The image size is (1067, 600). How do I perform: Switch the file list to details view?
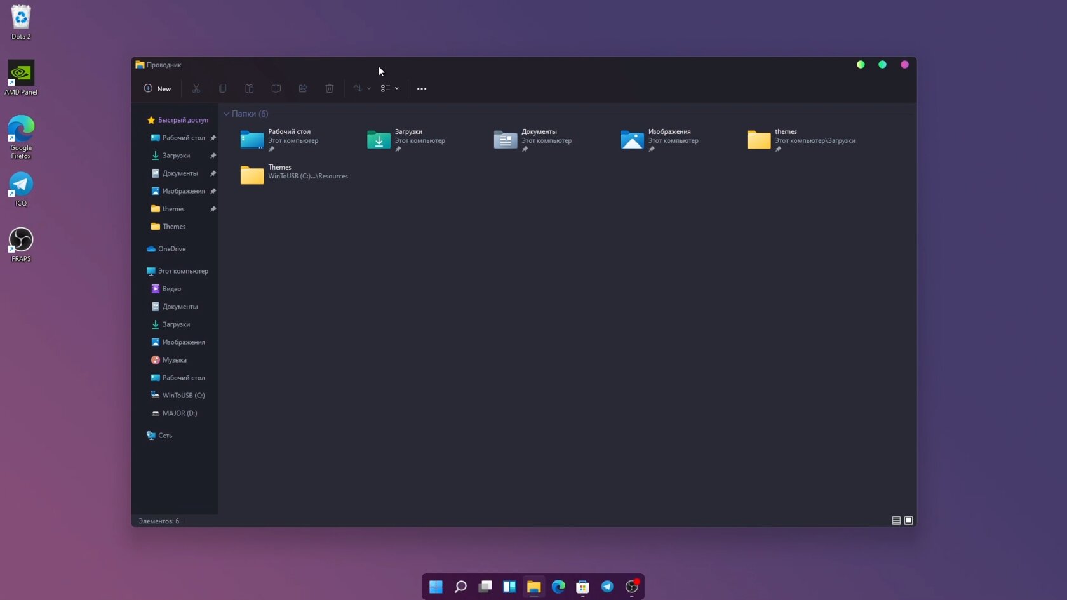pos(895,521)
